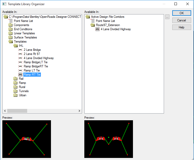Select Active Design File Corridors label
This screenshot has width=194, height=160.
[108, 17]
